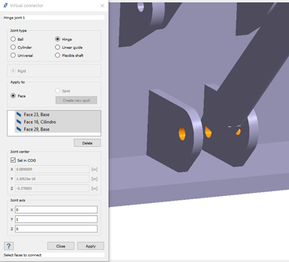The height and width of the screenshot is (262, 289).
Task: Click the Apply button
Action: tap(91, 246)
